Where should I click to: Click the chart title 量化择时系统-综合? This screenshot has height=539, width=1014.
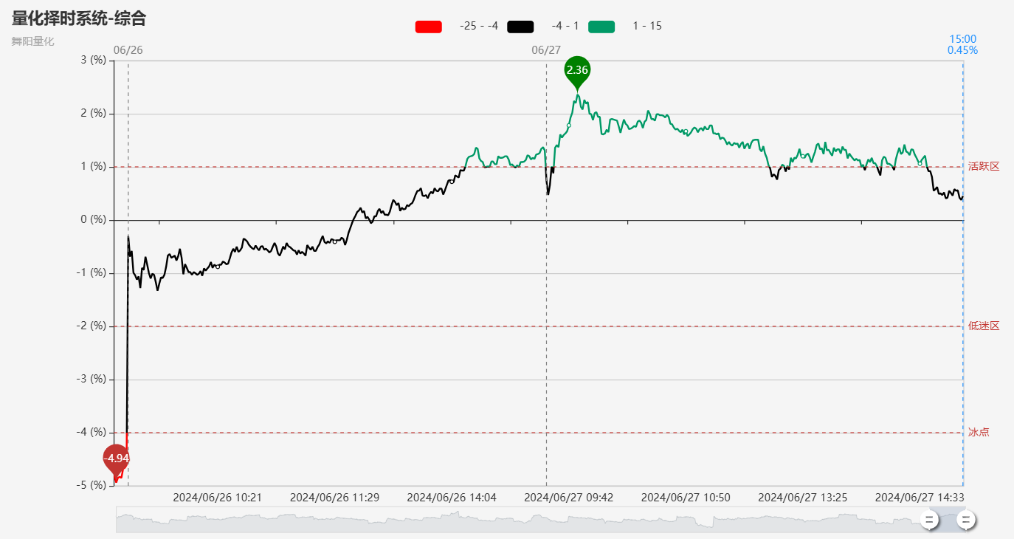coord(79,19)
